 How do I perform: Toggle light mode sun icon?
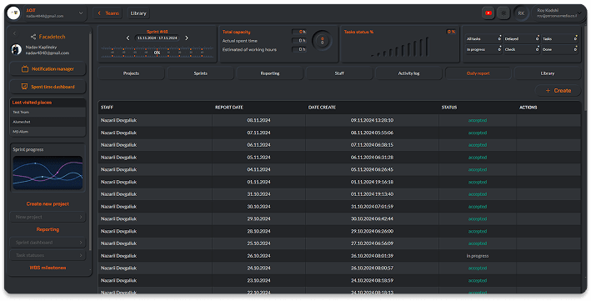point(503,13)
